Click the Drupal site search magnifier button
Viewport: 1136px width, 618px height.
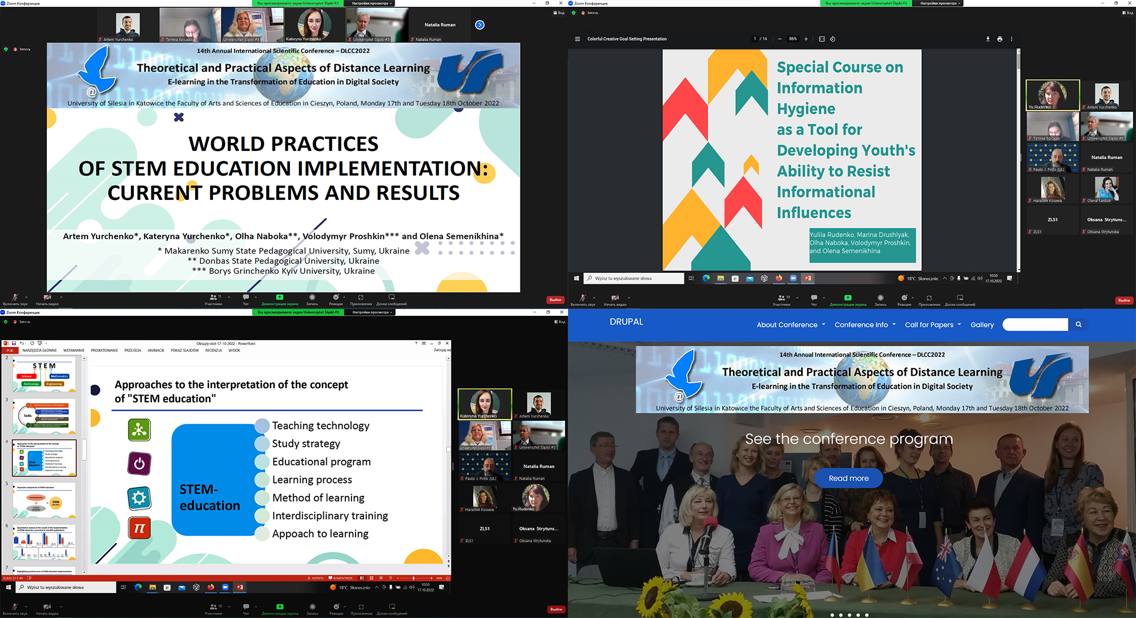(1078, 324)
